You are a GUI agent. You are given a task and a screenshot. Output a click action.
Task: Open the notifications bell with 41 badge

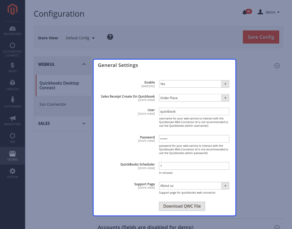[247, 12]
